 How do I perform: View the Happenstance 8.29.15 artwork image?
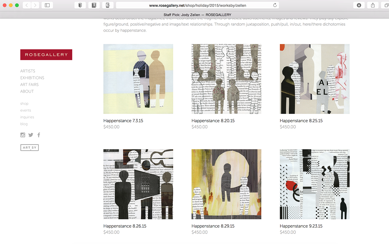tap(226, 184)
